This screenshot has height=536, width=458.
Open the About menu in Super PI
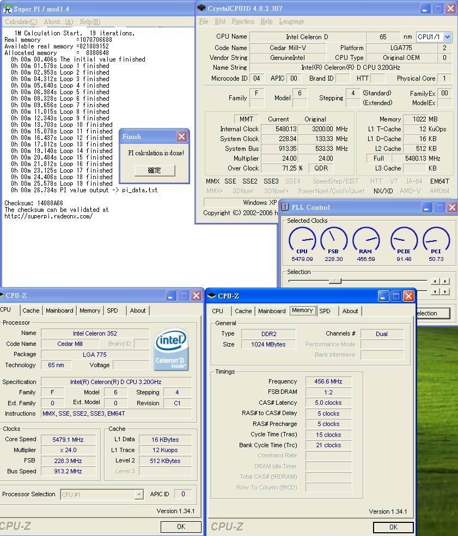point(58,22)
